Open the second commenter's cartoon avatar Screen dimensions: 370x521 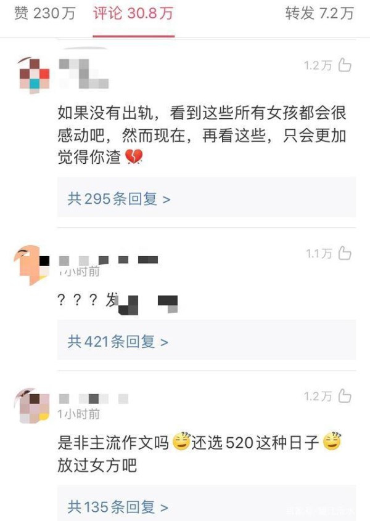click(31, 265)
